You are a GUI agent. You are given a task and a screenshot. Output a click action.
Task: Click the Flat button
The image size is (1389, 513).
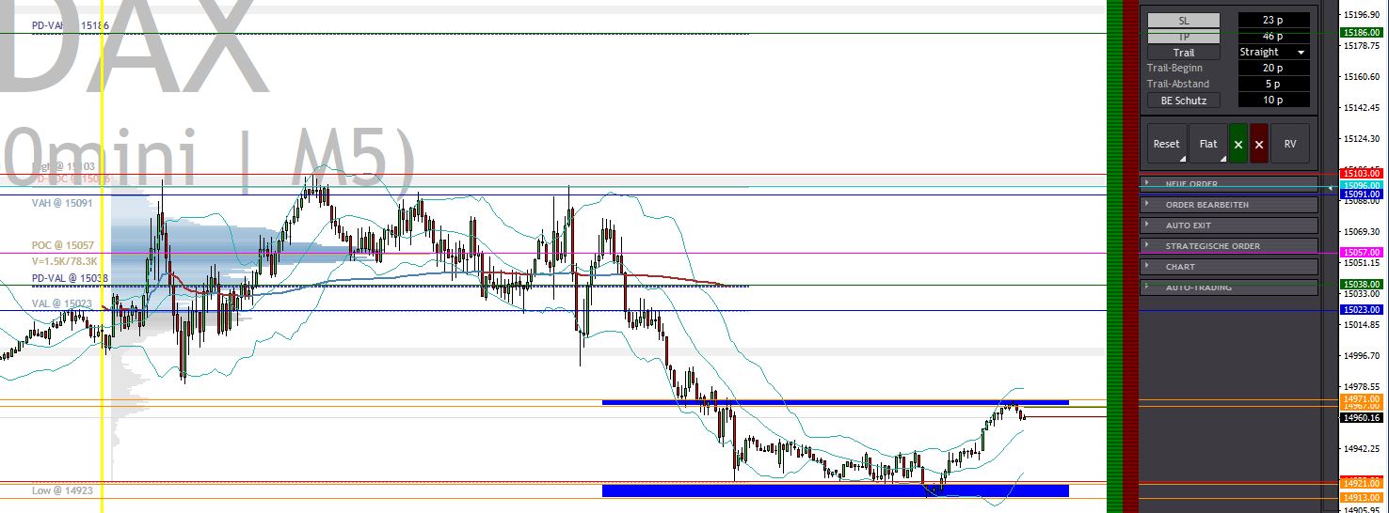point(1208,144)
